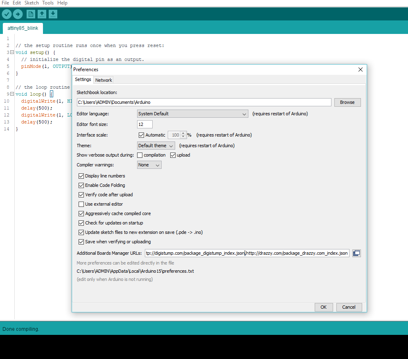Click the setup routine comment on line 2
Screen dimensions: 408x359
click(90, 45)
